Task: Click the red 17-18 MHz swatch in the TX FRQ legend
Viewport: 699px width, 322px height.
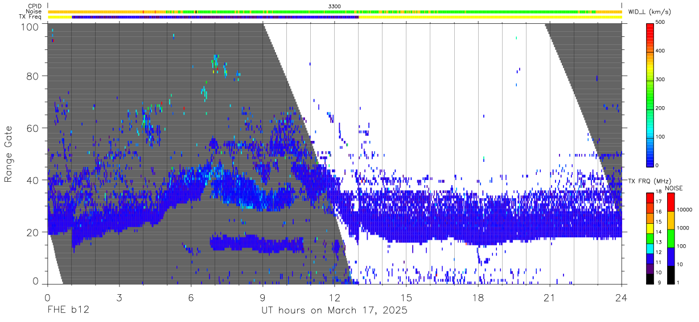Action: pyautogui.click(x=649, y=198)
